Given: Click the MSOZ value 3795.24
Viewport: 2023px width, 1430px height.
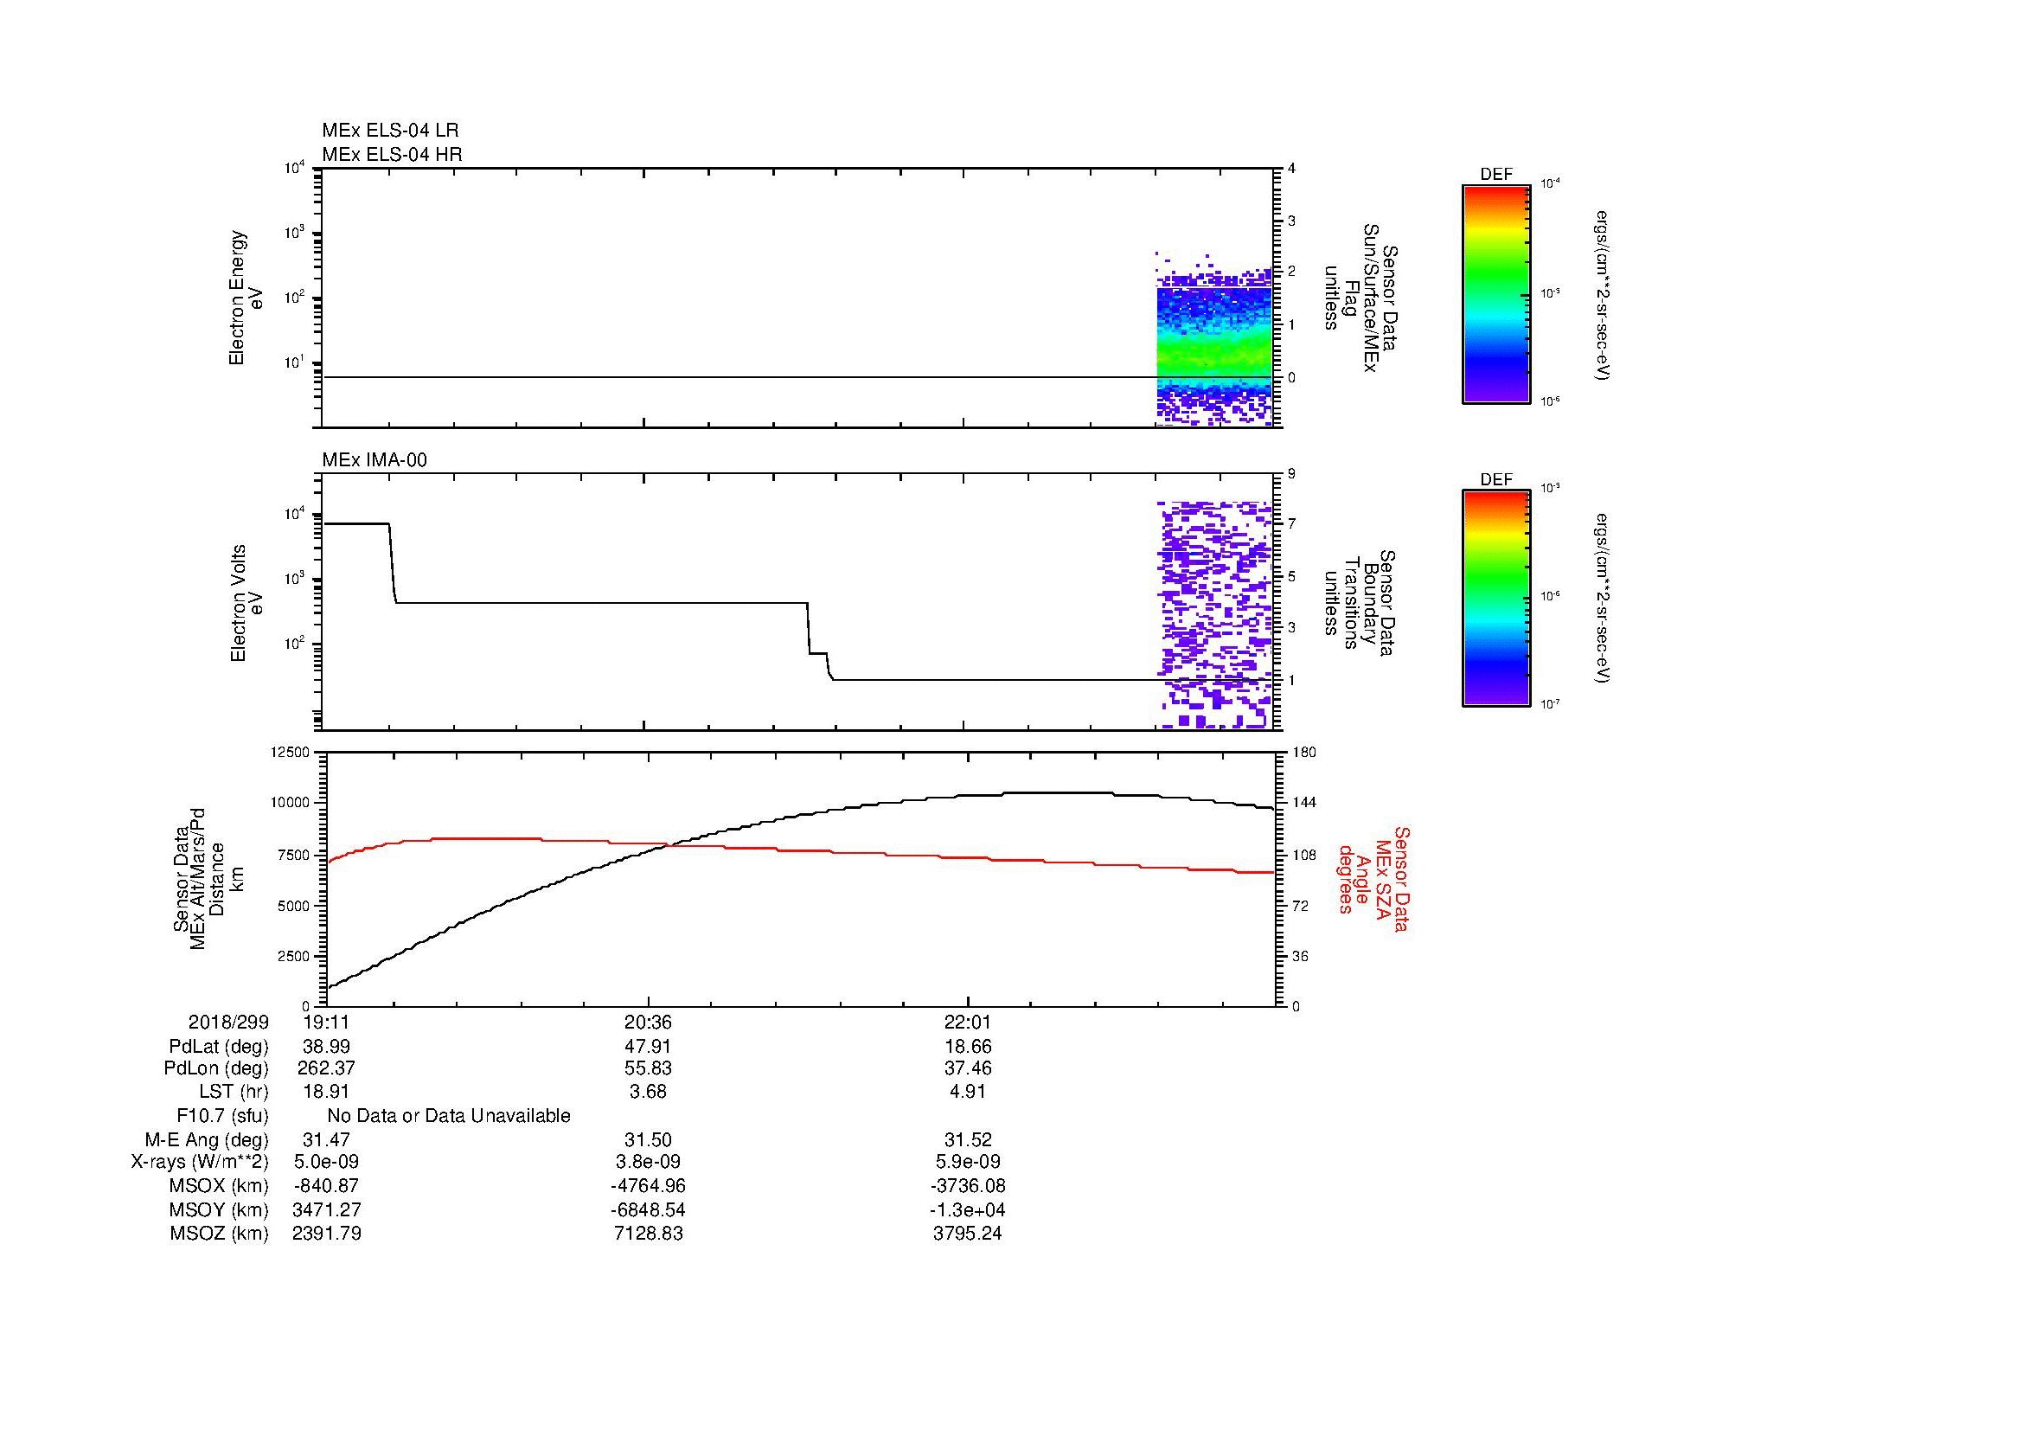Looking at the screenshot, I should (x=968, y=1234).
